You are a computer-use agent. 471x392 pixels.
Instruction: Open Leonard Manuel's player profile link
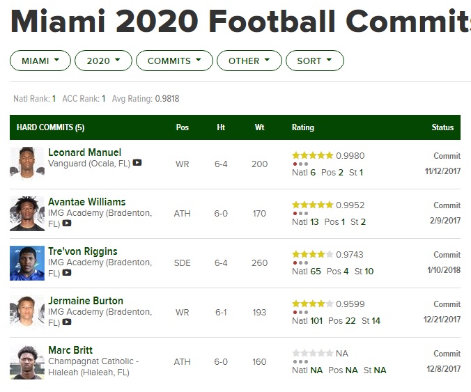click(84, 152)
